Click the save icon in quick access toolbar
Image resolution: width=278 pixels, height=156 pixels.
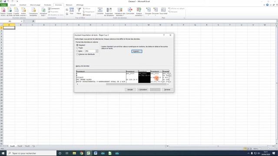pyautogui.click(x=5, y=1)
